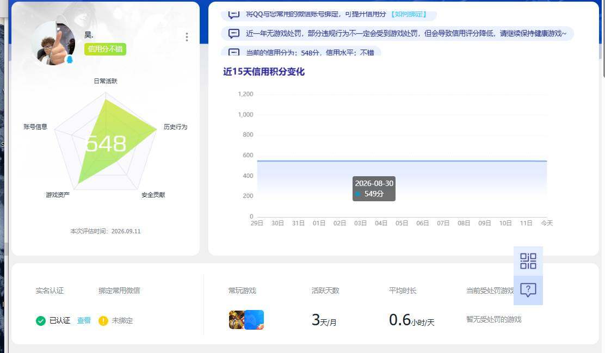Click the 0.6小时/天 average duration value

(411, 320)
